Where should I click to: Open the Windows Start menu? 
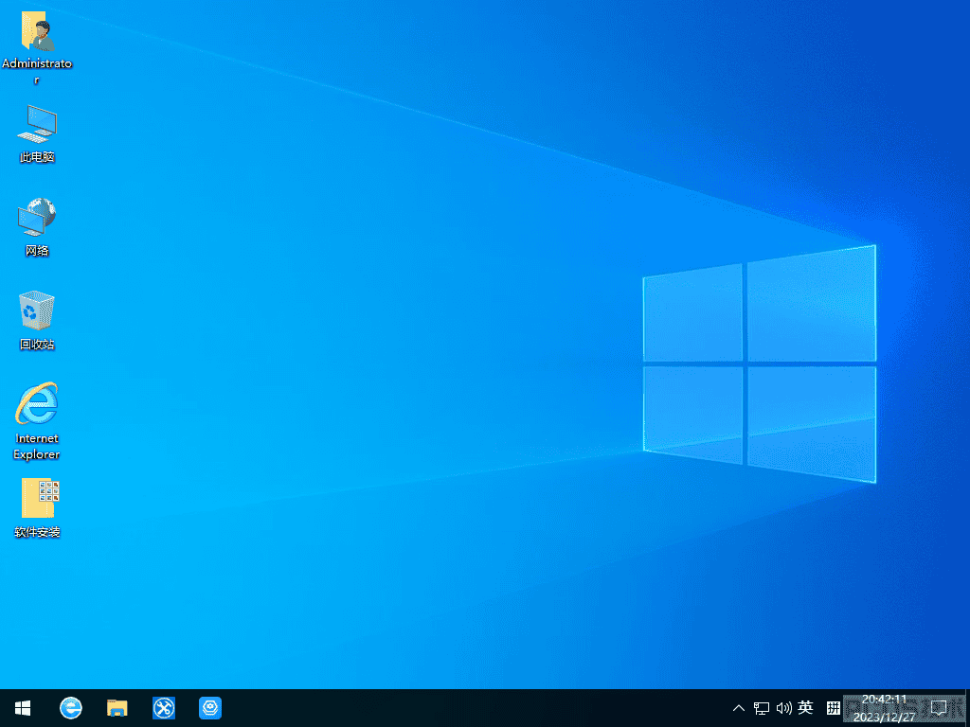(23, 708)
